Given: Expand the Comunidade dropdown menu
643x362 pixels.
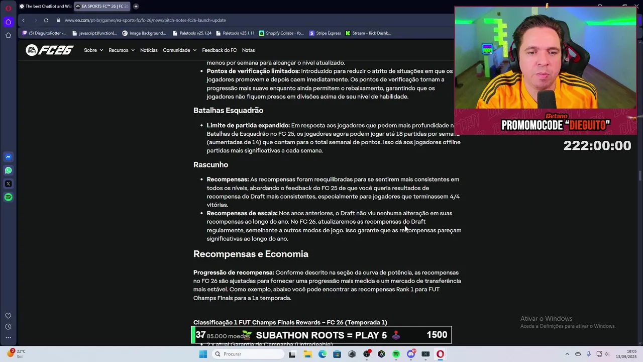Looking at the screenshot, I should pyautogui.click(x=179, y=50).
